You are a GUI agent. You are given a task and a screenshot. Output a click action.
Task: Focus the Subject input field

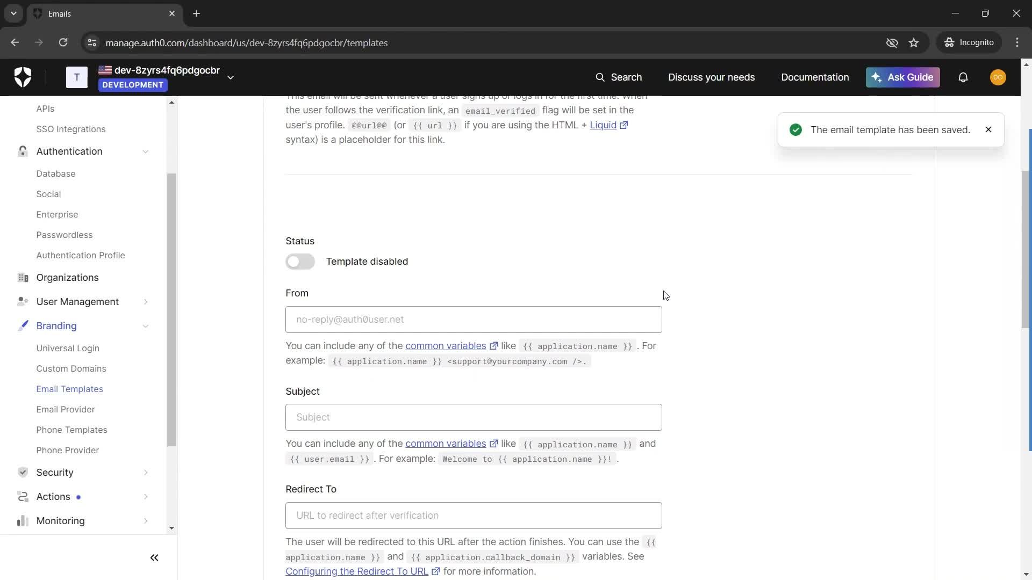474,417
